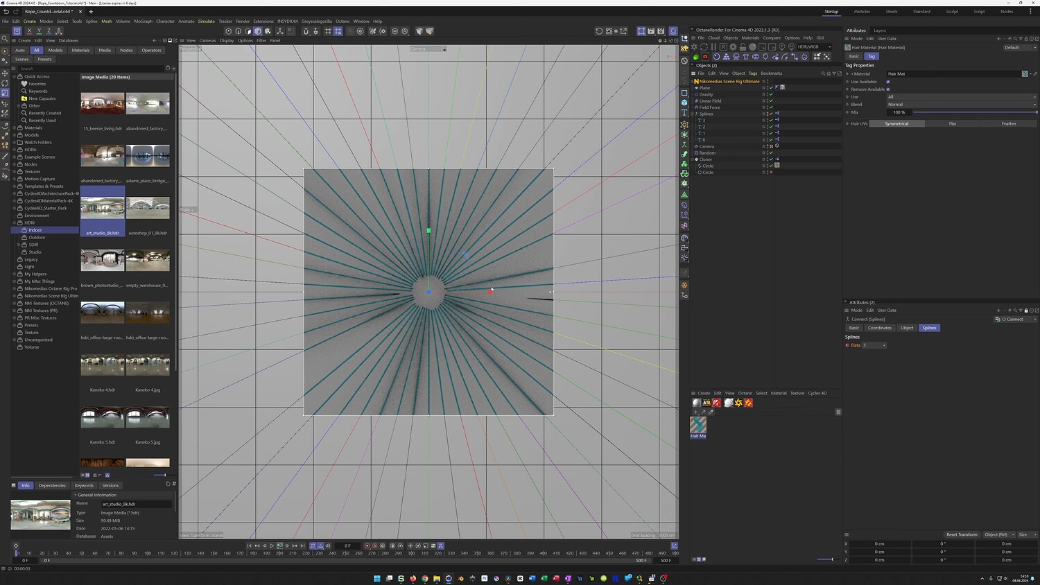Uncheck the Use Available checkbox
The image size is (1040, 585).
888,82
